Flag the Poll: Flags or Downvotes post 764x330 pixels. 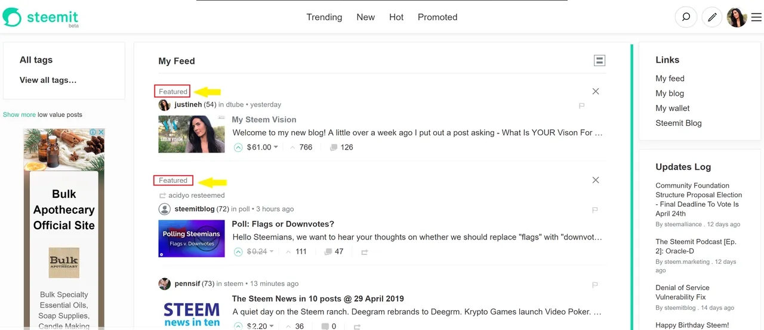tap(594, 210)
